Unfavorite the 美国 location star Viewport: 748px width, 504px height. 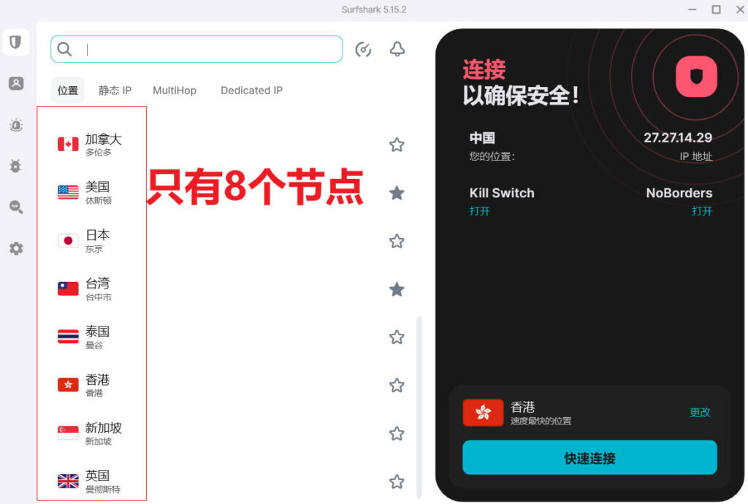[397, 193]
